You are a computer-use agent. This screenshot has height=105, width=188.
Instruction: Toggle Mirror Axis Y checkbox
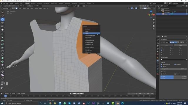point(161,52)
